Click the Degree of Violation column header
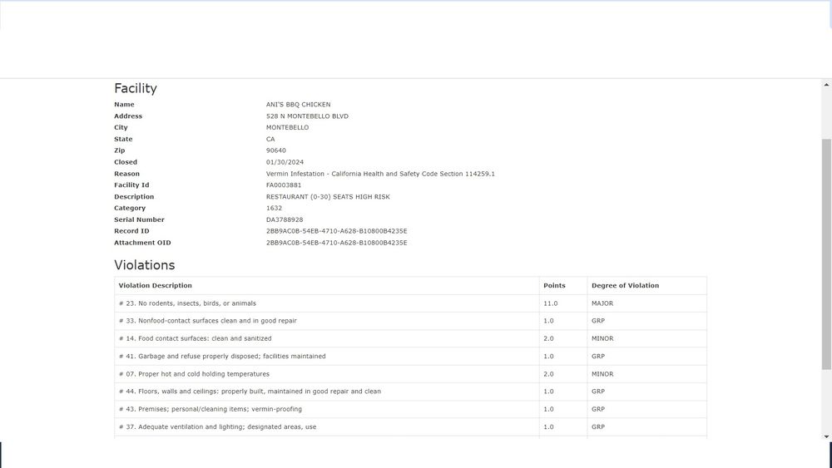 (625, 285)
